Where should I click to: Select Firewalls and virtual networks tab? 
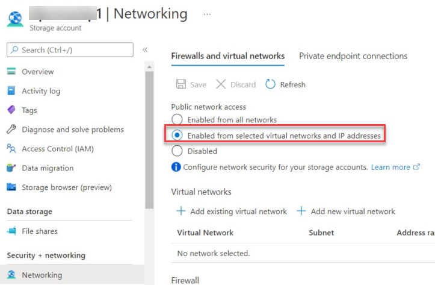228,56
